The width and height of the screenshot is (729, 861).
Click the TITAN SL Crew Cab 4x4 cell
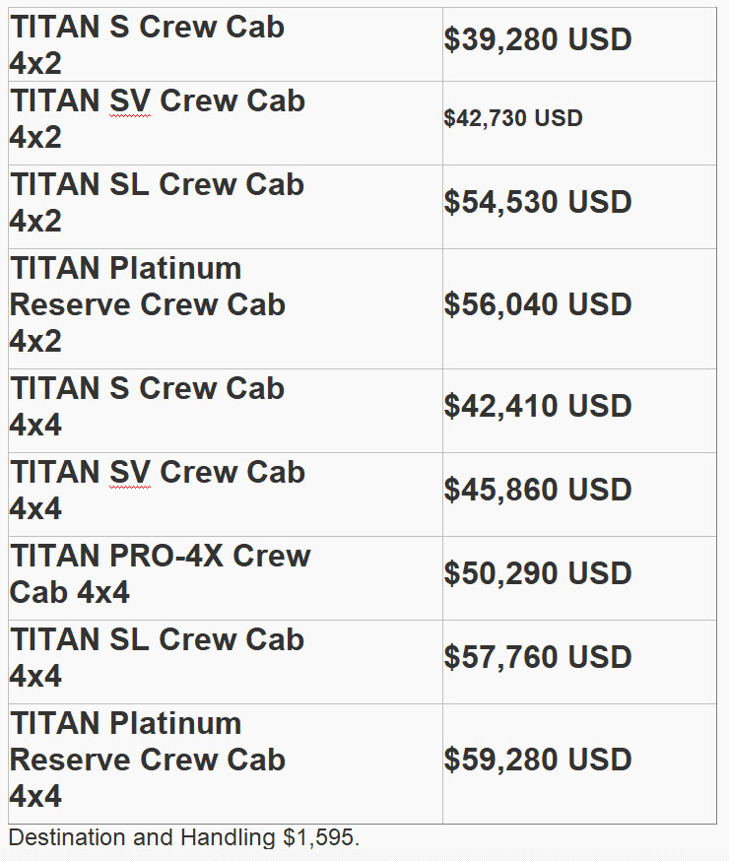click(158, 658)
